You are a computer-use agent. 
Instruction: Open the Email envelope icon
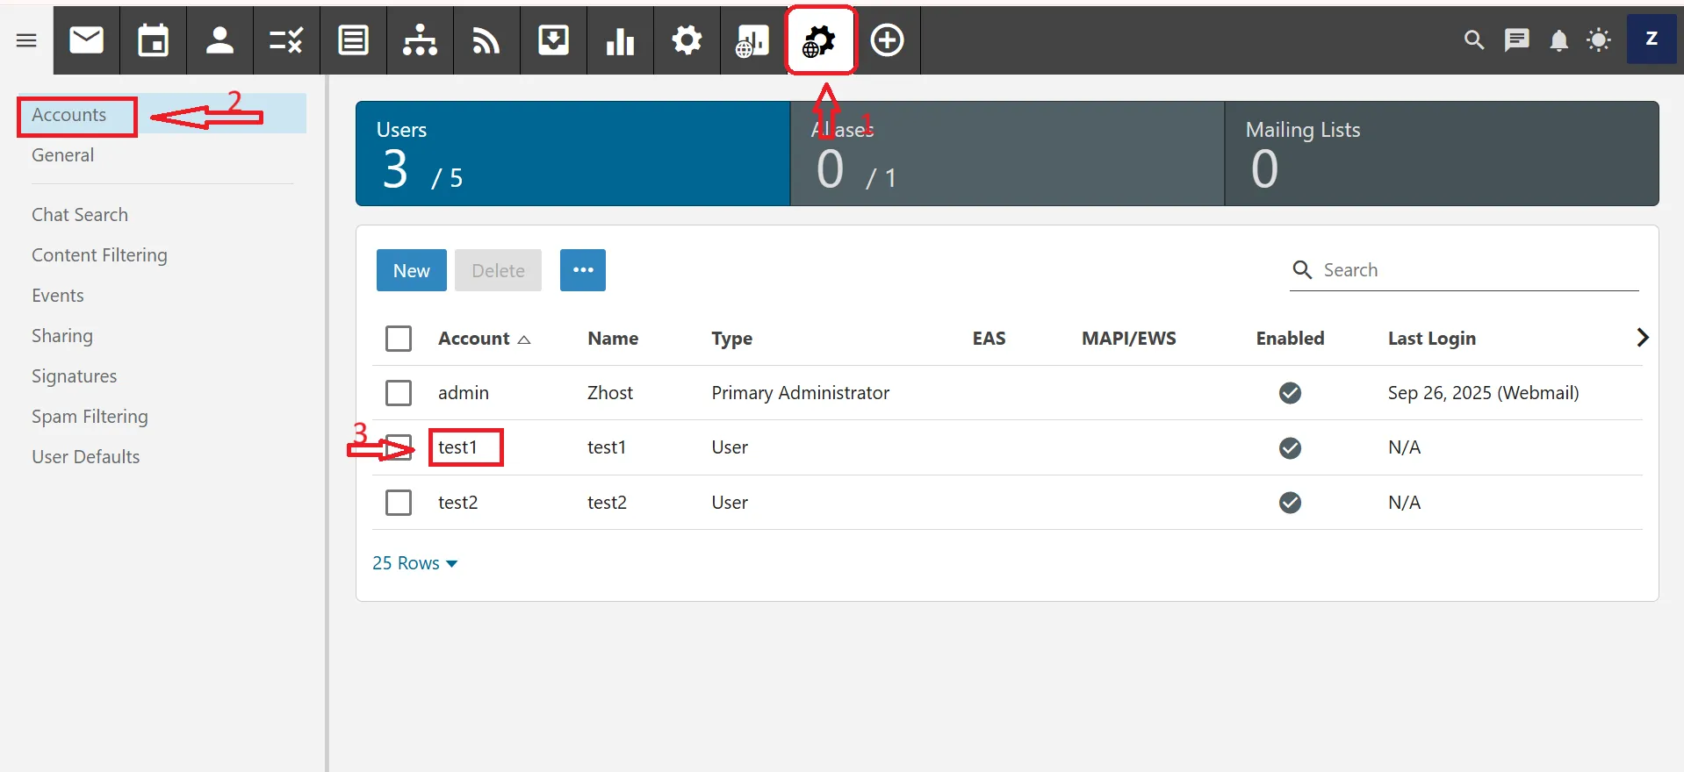click(86, 40)
